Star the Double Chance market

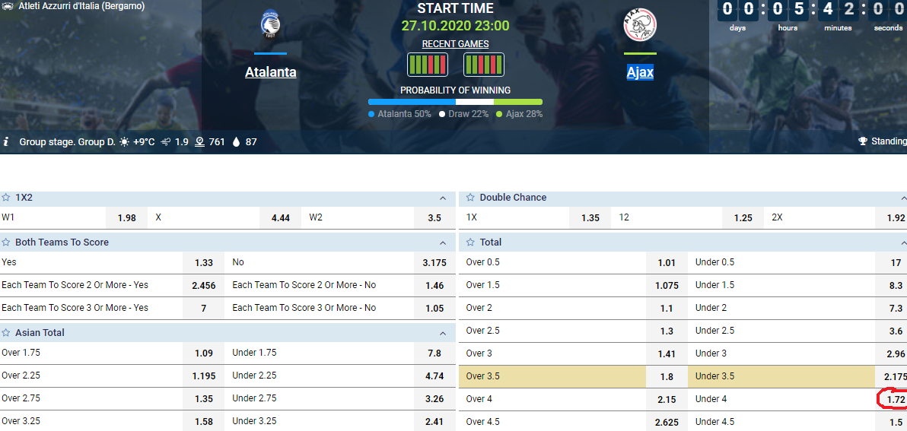pos(469,198)
